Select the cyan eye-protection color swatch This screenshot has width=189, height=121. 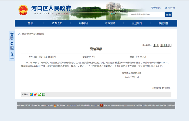(165, 45)
